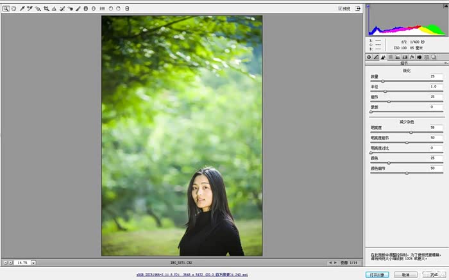449x280 pixels.
Task: Switch to the Detail panel tab
Action: click(x=383, y=57)
